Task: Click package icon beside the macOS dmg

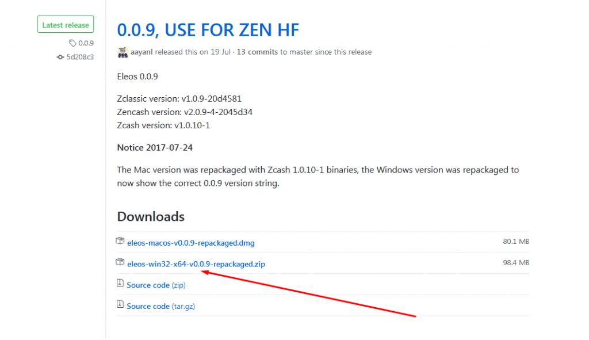Action: (x=120, y=241)
